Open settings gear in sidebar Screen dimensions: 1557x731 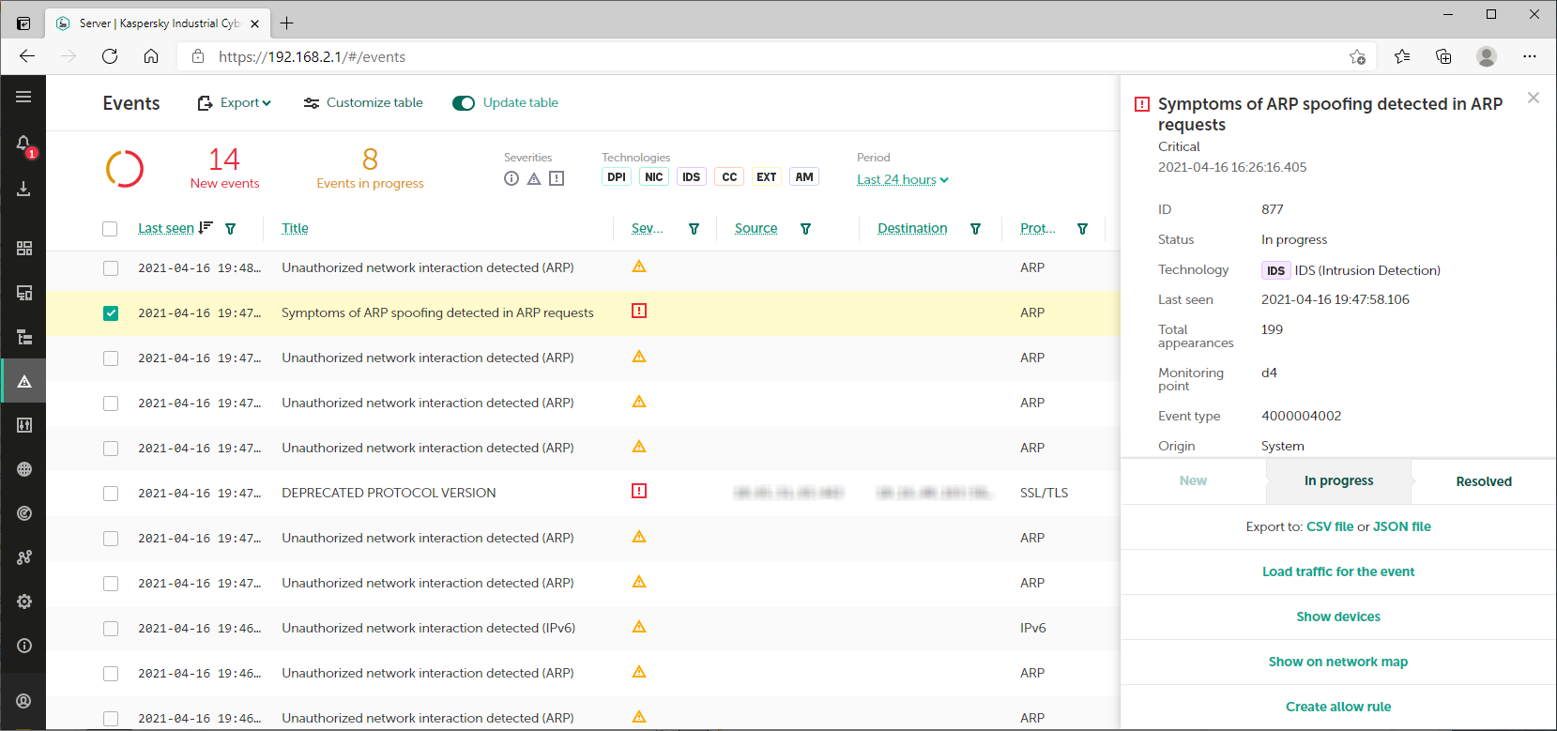[24, 602]
